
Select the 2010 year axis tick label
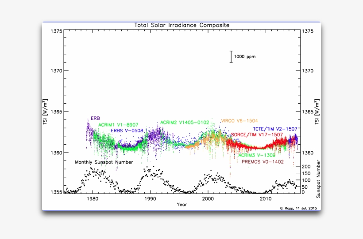[x=266, y=199]
